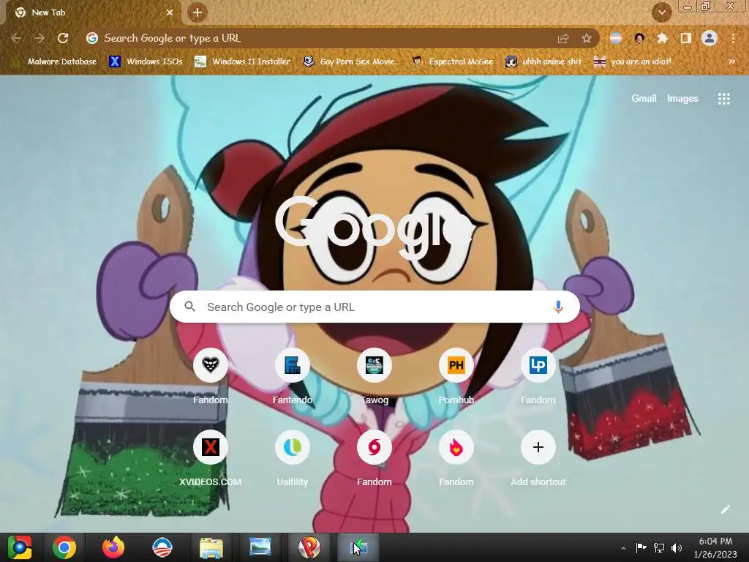Show hidden tray icons arrow
The height and width of the screenshot is (562, 749).
click(x=623, y=548)
